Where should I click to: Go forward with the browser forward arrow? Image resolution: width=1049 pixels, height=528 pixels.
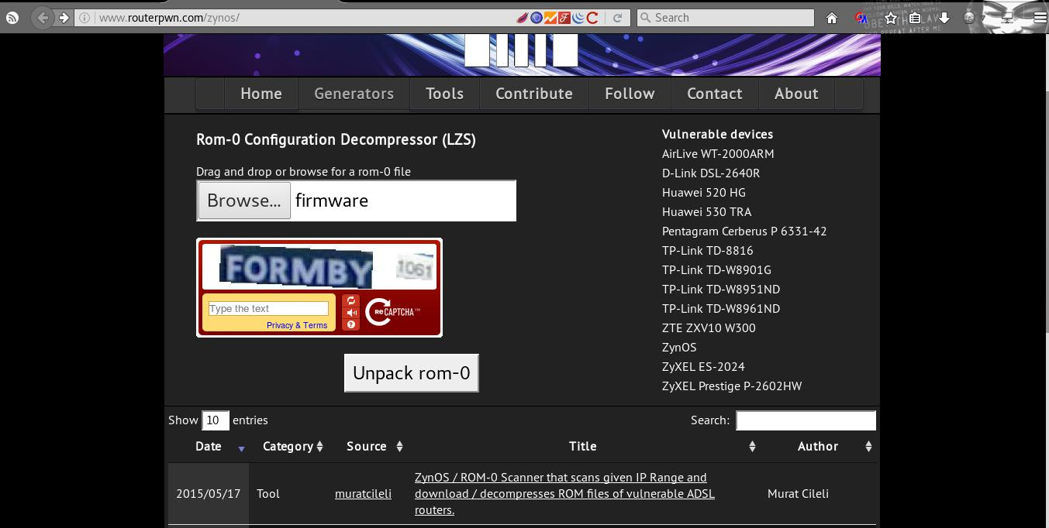(64, 17)
